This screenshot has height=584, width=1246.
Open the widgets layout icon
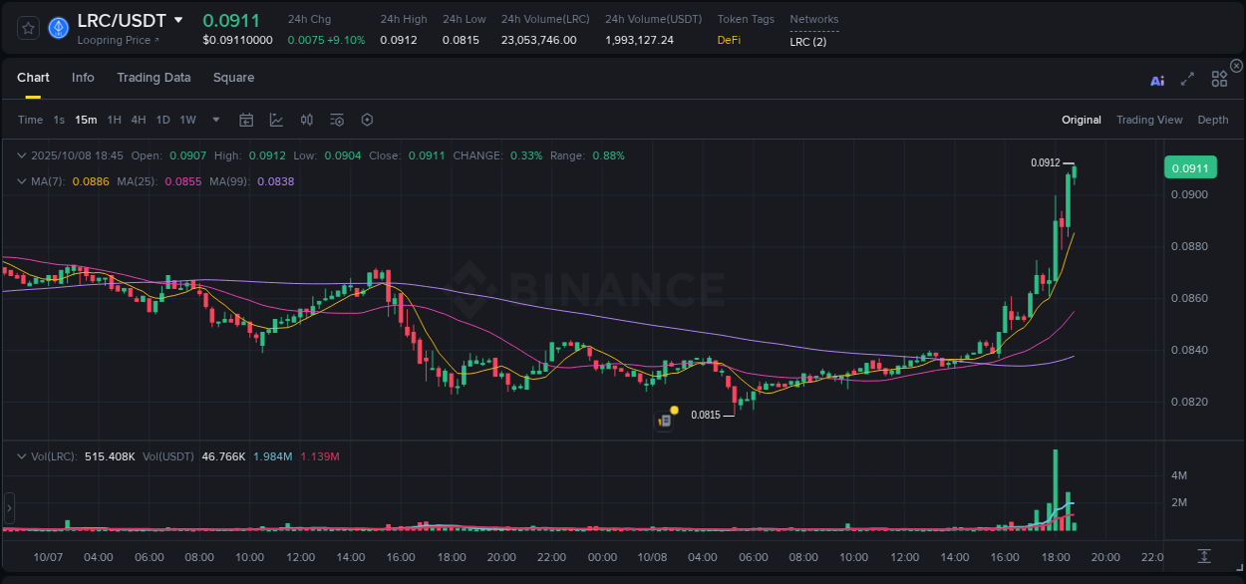coord(1219,81)
